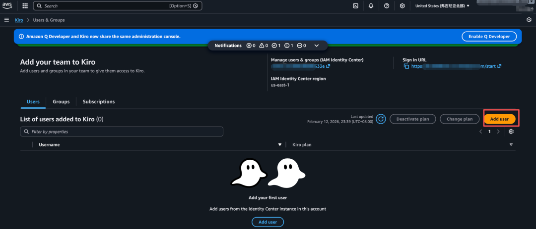Click the Change plan button

coord(459,119)
